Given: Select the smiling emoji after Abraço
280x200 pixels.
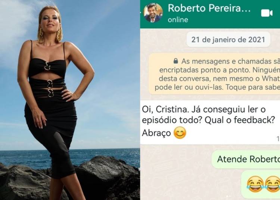Looking at the screenshot, I should (x=180, y=133).
